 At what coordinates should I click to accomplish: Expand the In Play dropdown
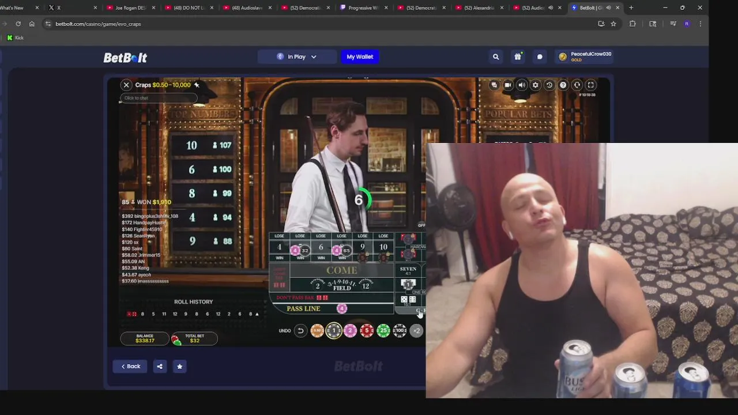pos(297,56)
